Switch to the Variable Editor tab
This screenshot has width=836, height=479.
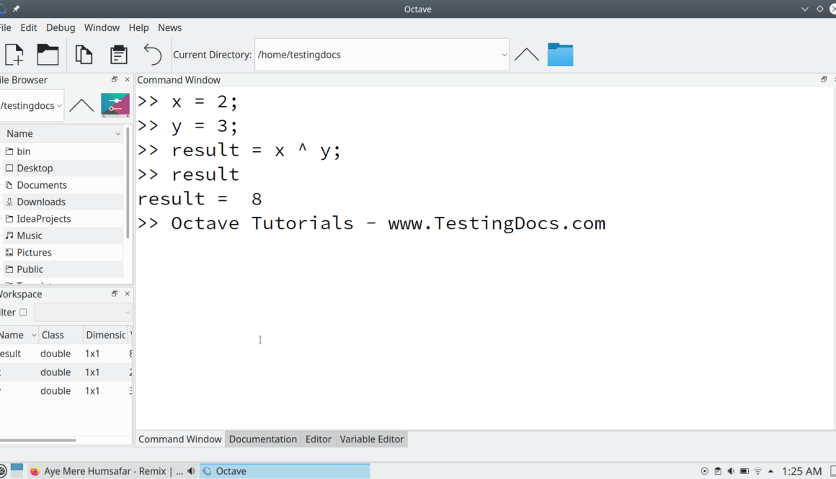tap(372, 439)
